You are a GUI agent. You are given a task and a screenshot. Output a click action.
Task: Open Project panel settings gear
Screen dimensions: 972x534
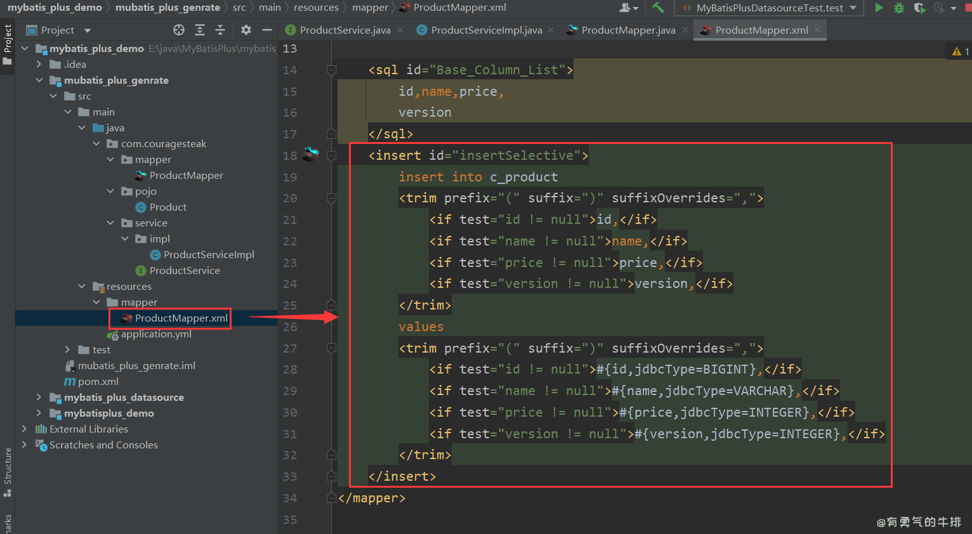(246, 30)
